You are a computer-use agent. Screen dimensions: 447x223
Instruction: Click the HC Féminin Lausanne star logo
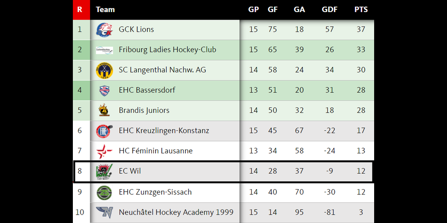pyautogui.click(x=105, y=151)
